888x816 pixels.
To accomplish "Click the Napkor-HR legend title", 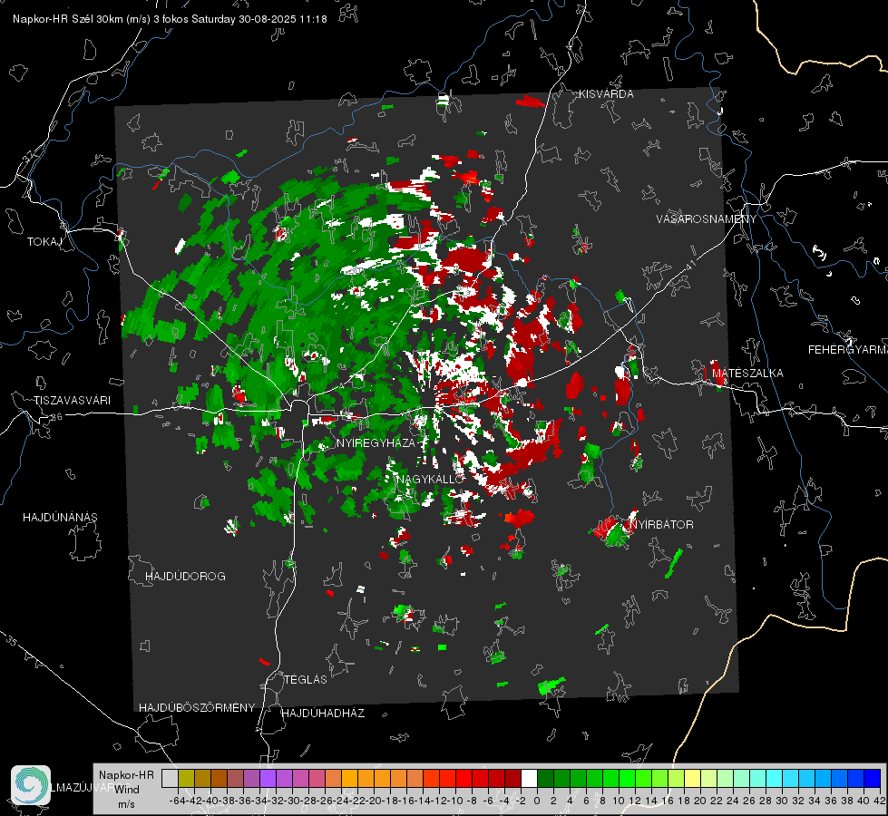I will pos(126,774).
